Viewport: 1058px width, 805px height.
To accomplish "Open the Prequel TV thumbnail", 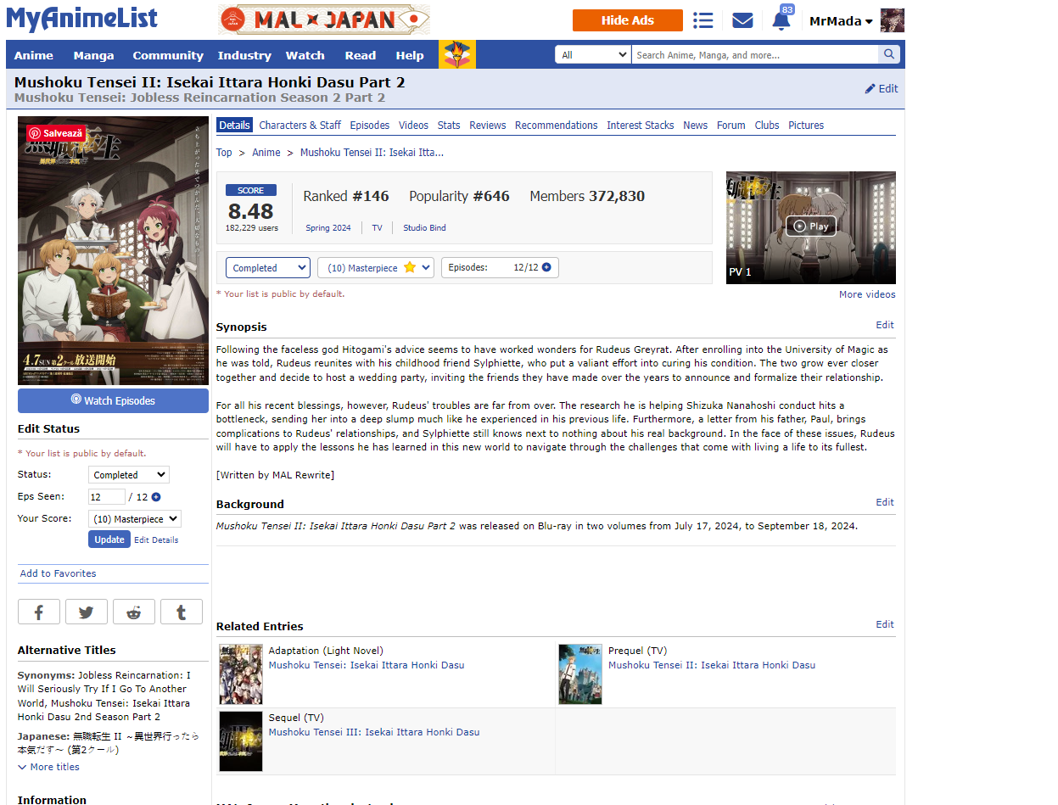I will coord(580,674).
